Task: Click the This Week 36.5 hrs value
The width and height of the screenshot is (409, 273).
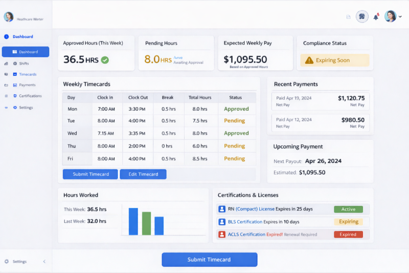Action: click(x=97, y=209)
